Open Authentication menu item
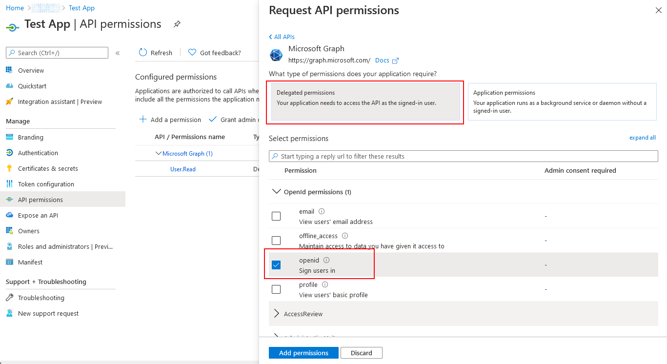This screenshot has height=364, width=667. (x=38, y=153)
